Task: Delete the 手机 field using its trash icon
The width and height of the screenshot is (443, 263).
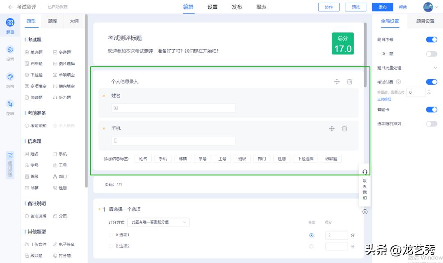Action: tap(345, 128)
